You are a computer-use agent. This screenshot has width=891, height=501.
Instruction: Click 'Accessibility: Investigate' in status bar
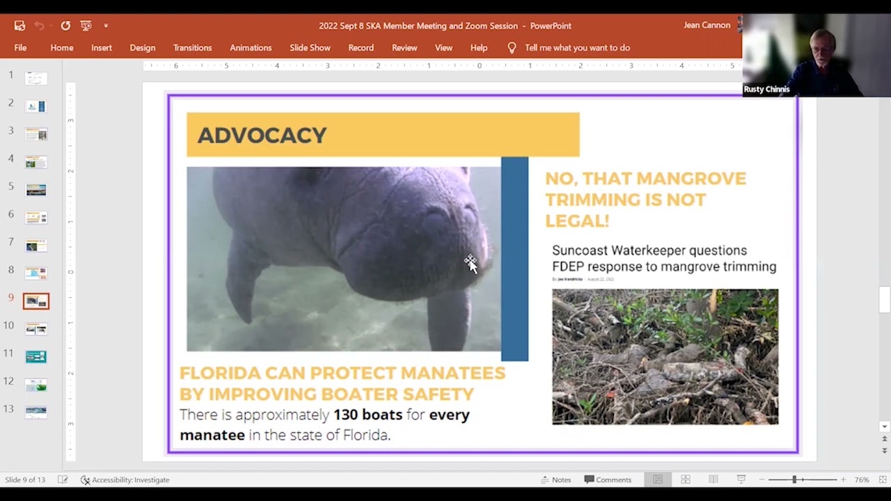point(125,479)
